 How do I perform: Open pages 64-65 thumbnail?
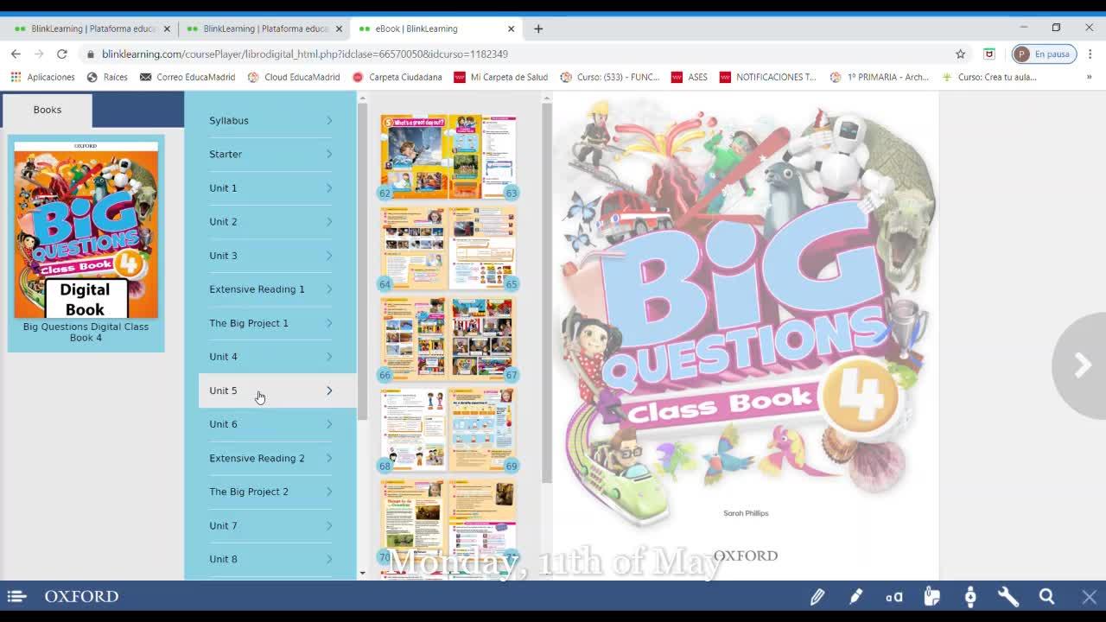(448, 248)
